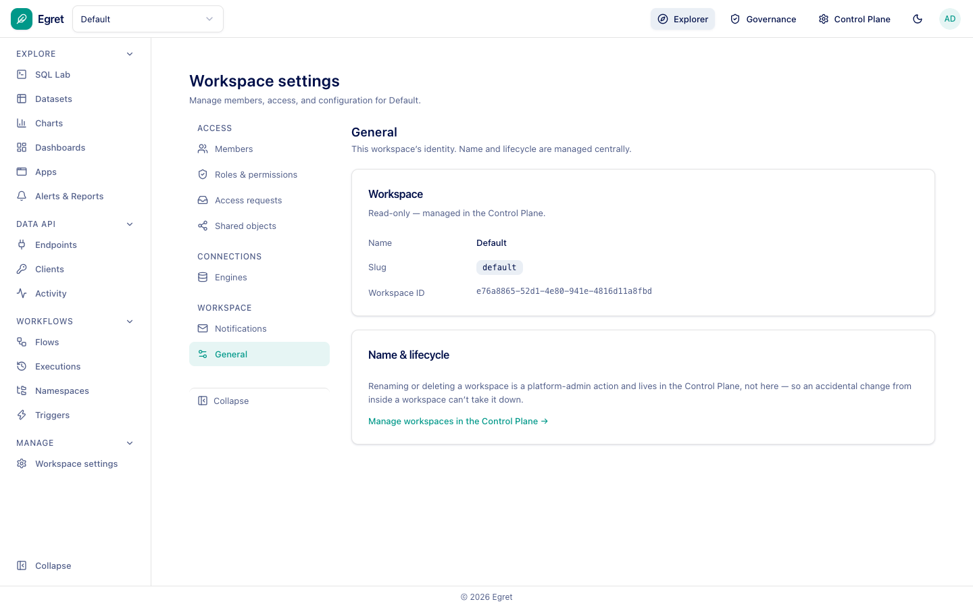Open SQL Lab from the sidebar
973x608 pixels.
tap(75, 75)
